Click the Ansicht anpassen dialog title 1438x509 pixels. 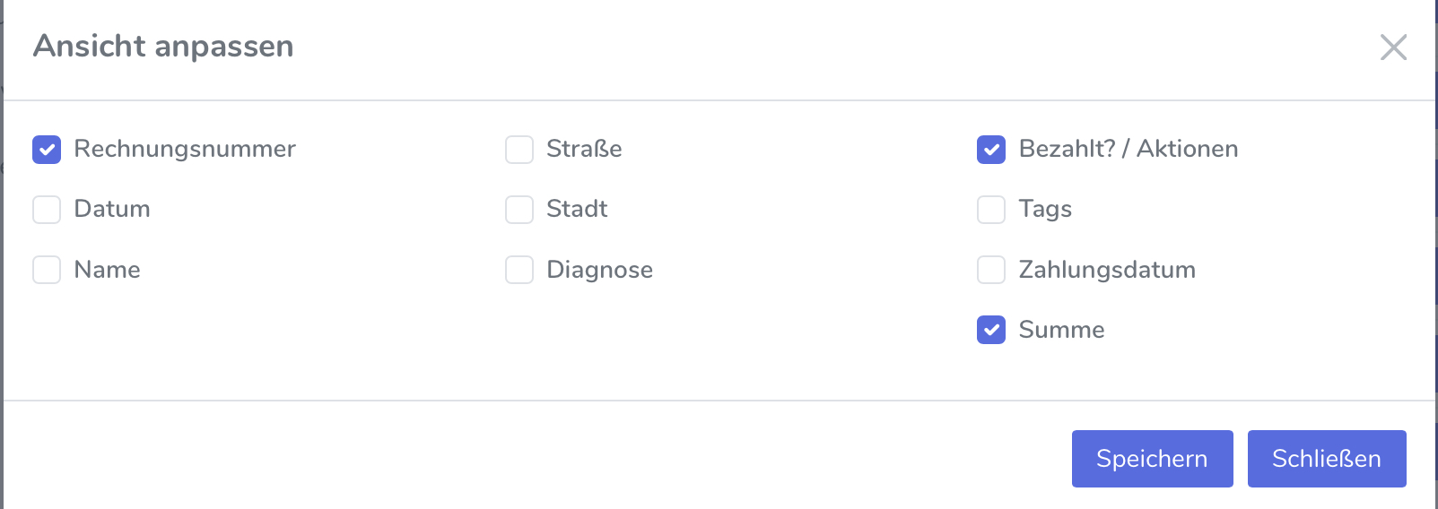coord(163,46)
